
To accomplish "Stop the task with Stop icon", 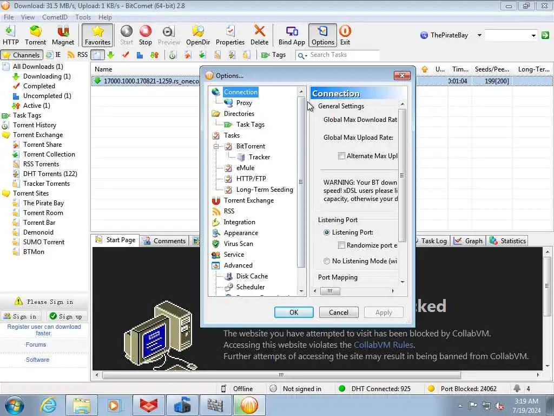I will 145,35.
